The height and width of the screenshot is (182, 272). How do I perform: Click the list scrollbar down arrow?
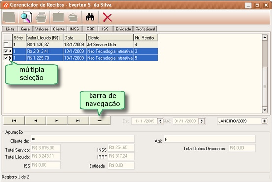click(265, 110)
